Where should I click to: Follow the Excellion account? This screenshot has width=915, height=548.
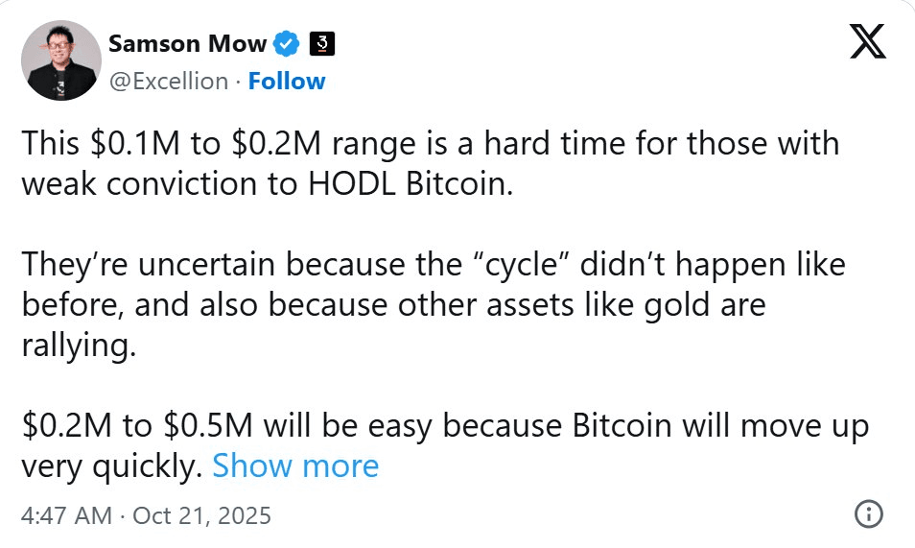[287, 82]
